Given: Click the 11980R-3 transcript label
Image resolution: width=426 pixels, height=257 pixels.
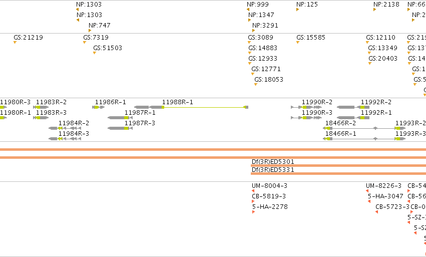Looking at the screenshot, I should pyautogui.click(x=15, y=102).
